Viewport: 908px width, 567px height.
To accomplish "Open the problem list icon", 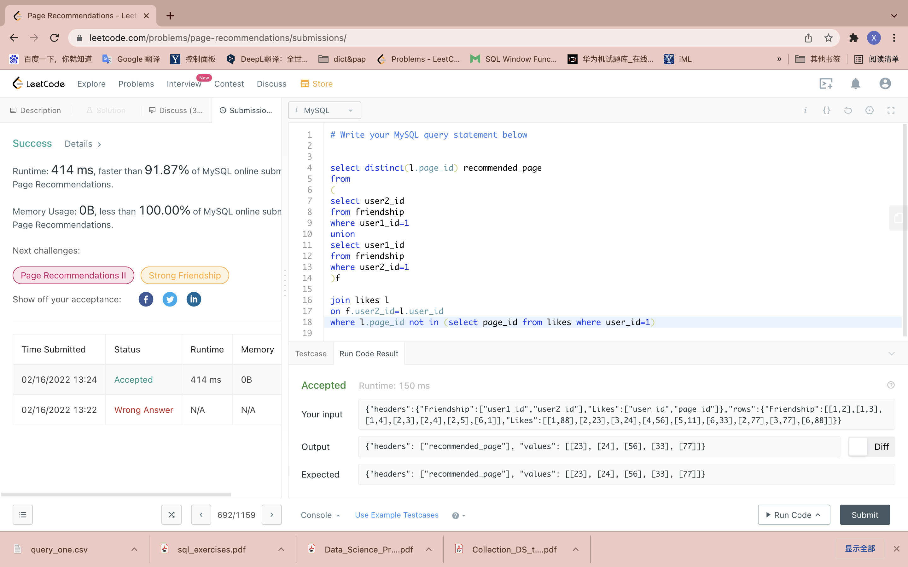I will [x=22, y=514].
